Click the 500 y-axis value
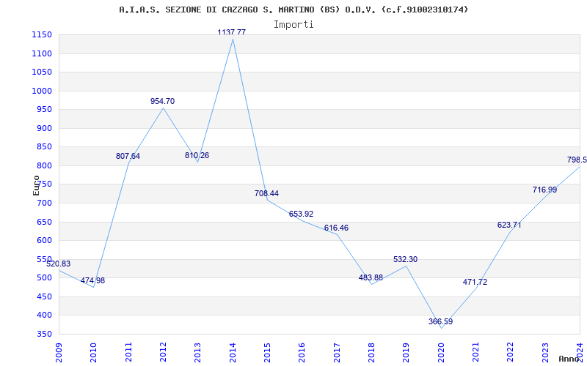 tap(45, 278)
